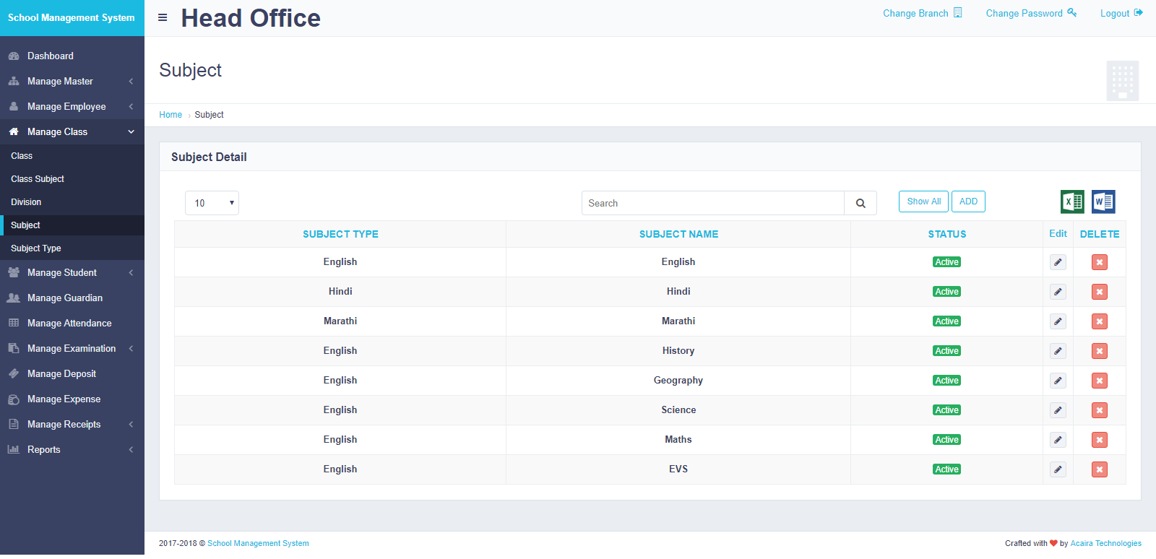Click the search magnifier button

click(860, 204)
